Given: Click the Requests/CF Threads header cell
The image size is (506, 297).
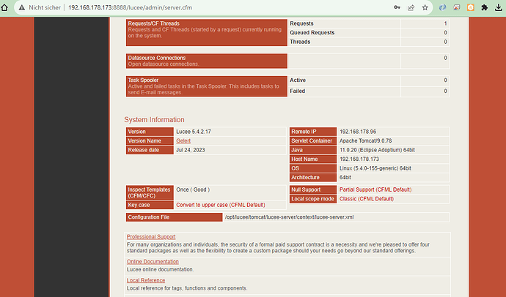Looking at the screenshot, I should pos(207,32).
